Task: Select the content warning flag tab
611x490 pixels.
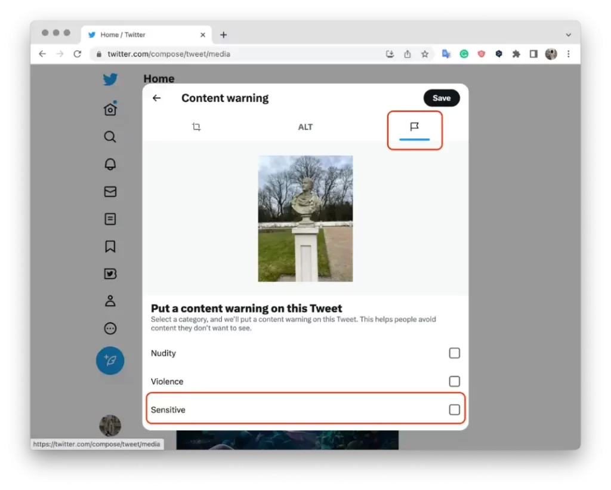Action: coord(414,127)
